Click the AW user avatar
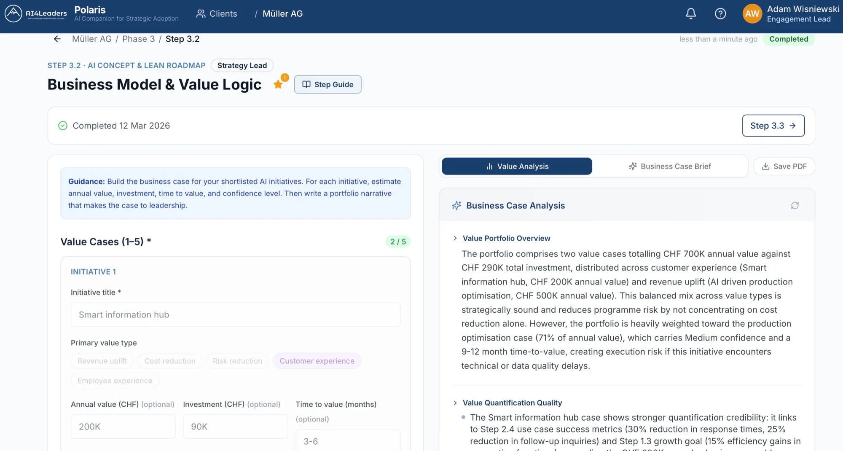843x451 pixels. pos(752,13)
